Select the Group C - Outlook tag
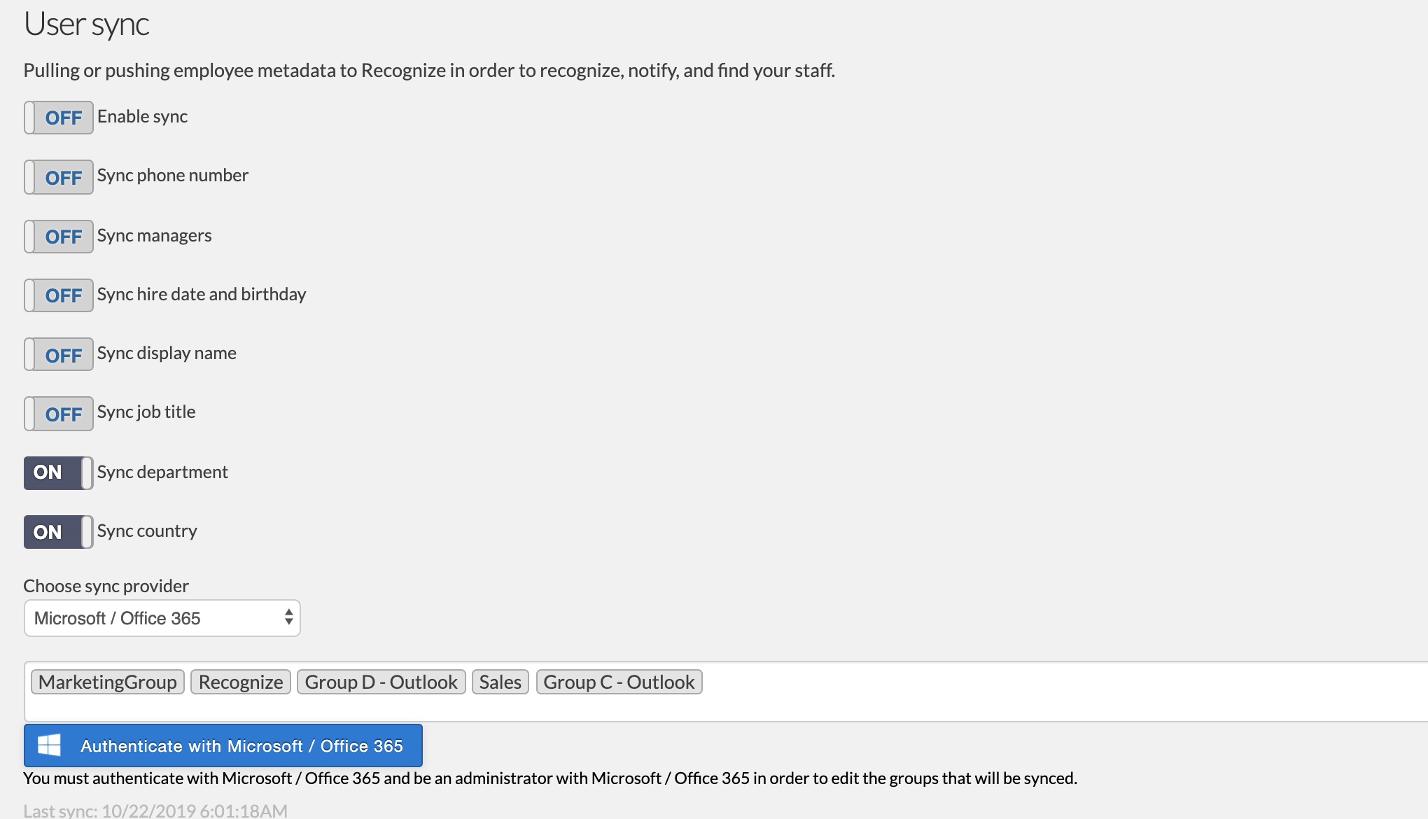The width and height of the screenshot is (1428, 819). coord(619,681)
